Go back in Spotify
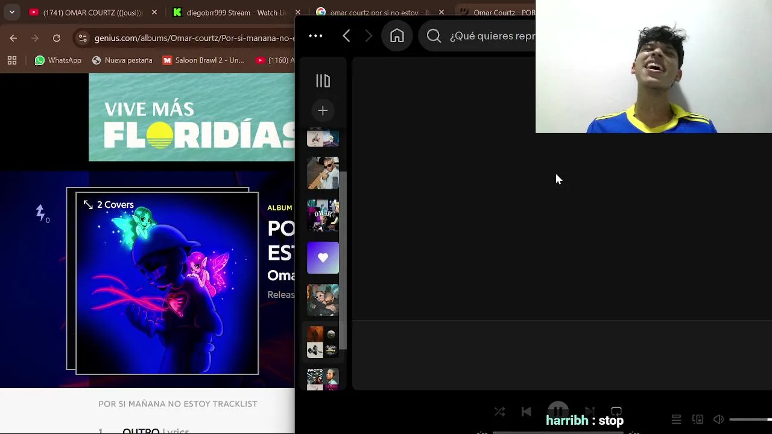The image size is (772, 434). (x=346, y=36)
